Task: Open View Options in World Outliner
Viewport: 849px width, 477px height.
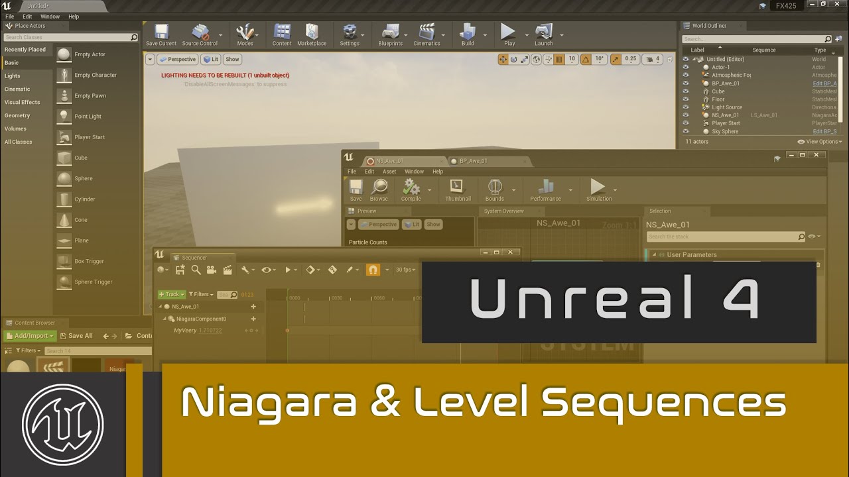Action: 820,141
